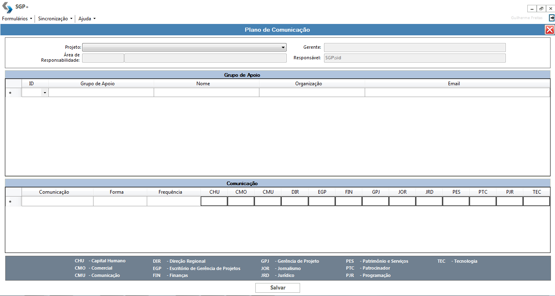The height and width of the screenshot is (296, 555).
Task: Minimize the SGP+ window
Action: [x=532, y=9]
